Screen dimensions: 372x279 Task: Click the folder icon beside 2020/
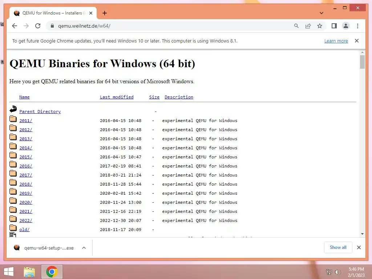pos(13,201)
